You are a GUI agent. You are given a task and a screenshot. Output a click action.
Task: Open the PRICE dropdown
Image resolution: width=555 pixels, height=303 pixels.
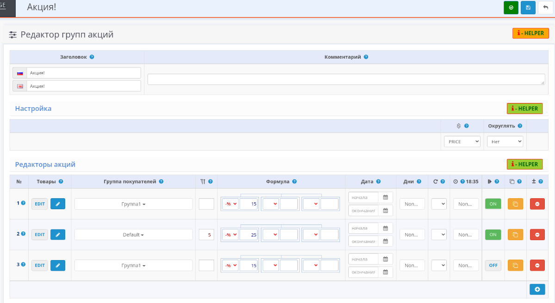pos(462,142)
